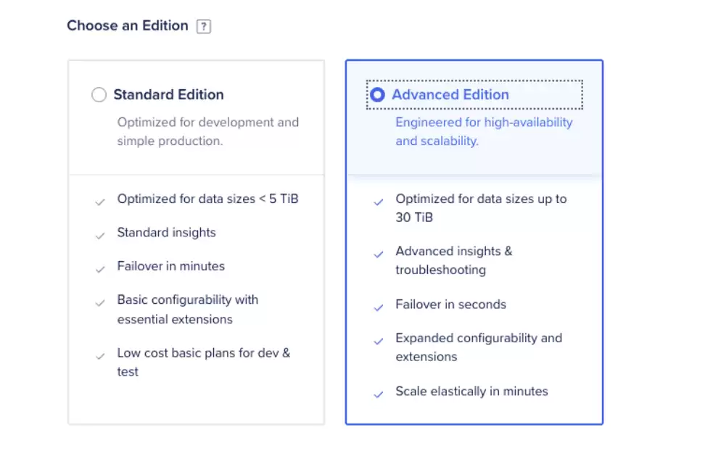This screenshot has width=705, height=451.
Task: Click checkmark next to Scale elastically in minutes
Action: (379, 394)
